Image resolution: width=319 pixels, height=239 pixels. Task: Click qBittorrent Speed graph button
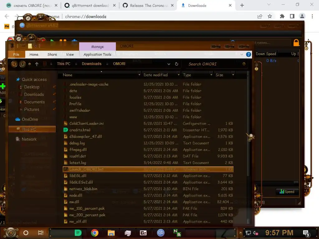point(287,192)
